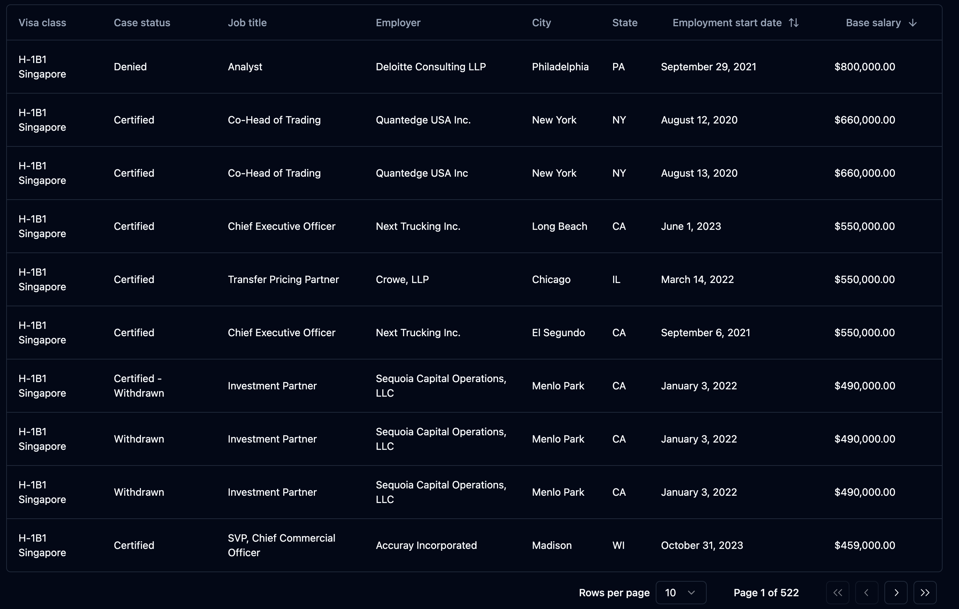Click the September 6, 2021 date
Viewport: 959px width, 609px height.
point(705,333)
